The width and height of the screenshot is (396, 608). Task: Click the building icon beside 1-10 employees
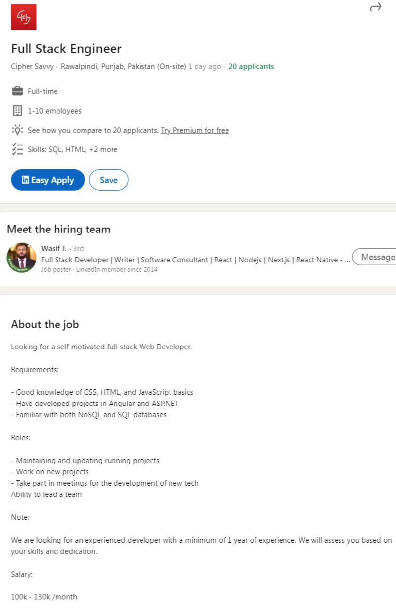pos(17,111)
